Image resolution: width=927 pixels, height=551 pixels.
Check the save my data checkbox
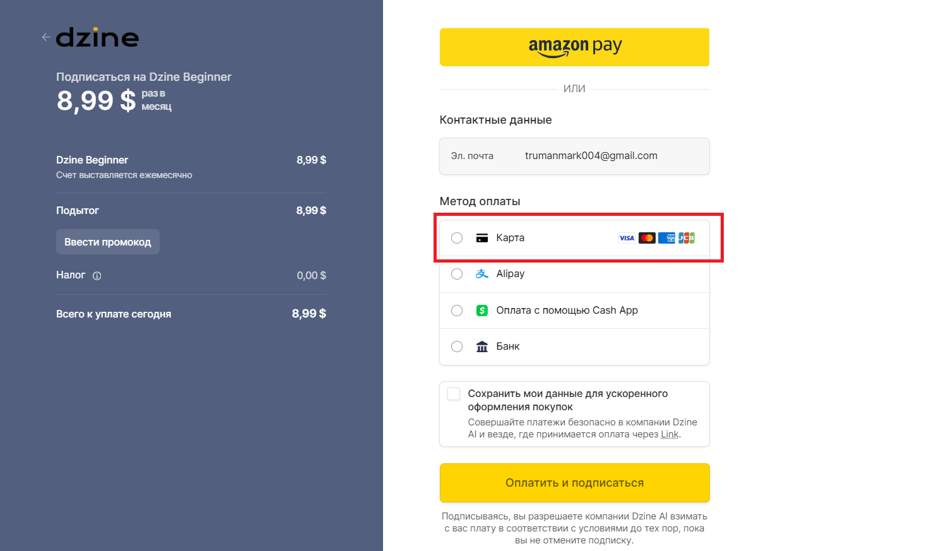[454, 394]
